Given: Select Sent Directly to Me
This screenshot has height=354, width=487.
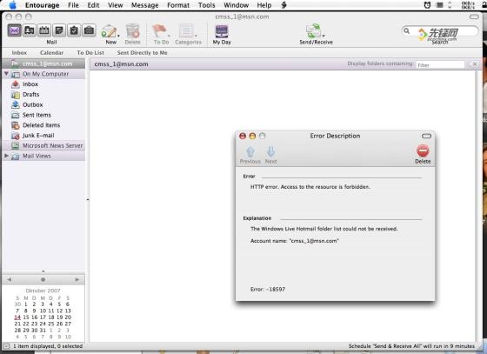Looking at the screenshot, I should (x=143, y=53).
